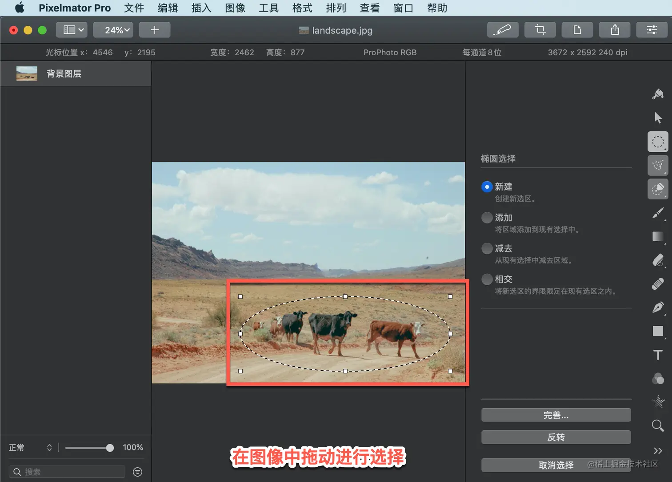Click the 反转 button
Image resolution: width=672 pixels, height=482 pixels.
click(556, 437)
